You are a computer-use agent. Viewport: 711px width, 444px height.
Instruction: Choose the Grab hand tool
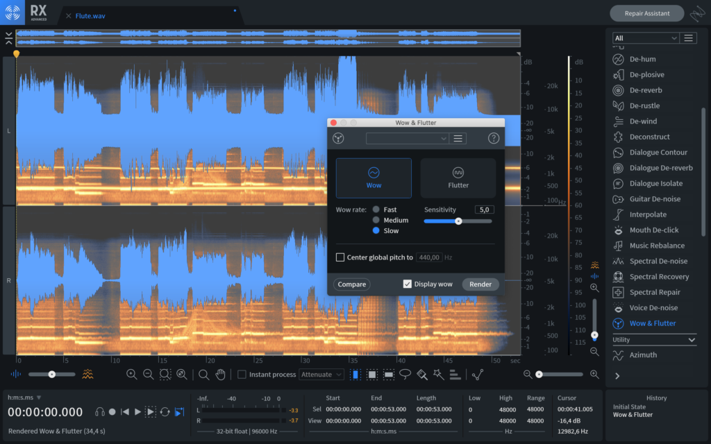pyautogui.click(x=220, y=375)
